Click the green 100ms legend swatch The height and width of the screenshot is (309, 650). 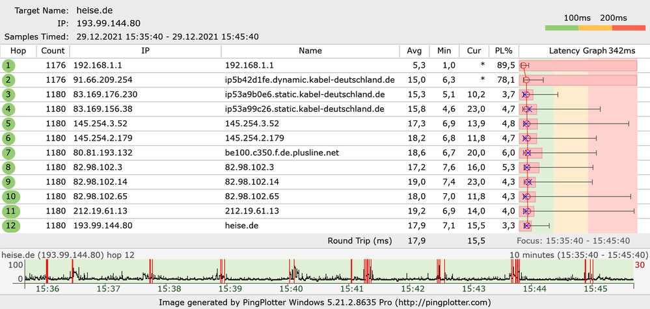point(562,28)
